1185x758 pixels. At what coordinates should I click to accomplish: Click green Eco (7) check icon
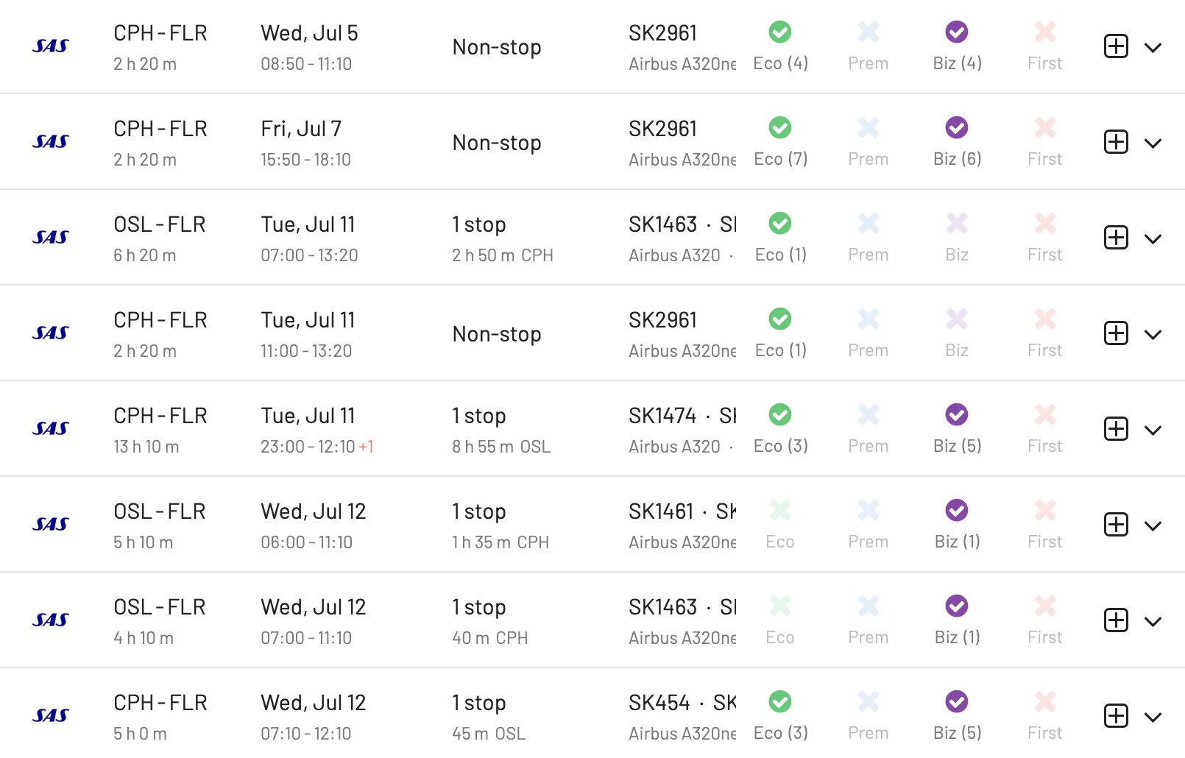pos(780,127)
